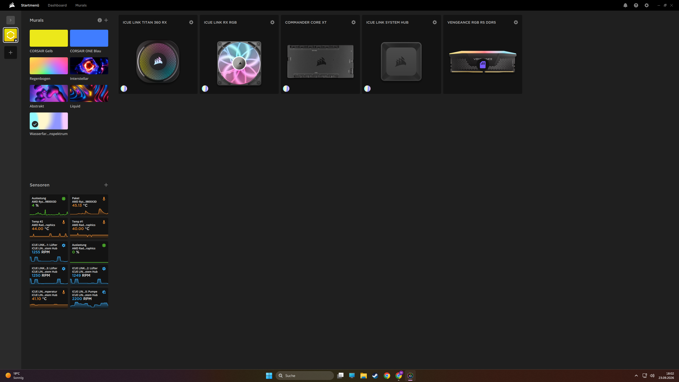Click pump icon on the Pumpe sensor tile
679x382 pixels.
(104, 292)
